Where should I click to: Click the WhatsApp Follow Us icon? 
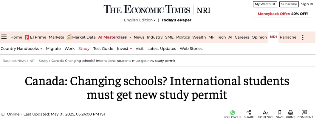point(233,112)
